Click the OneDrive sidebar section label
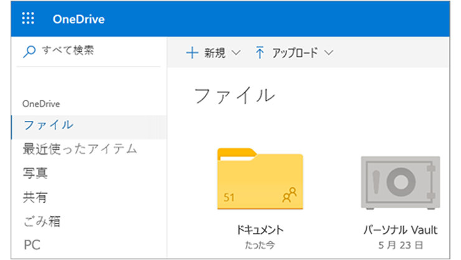 coord(41,104)
